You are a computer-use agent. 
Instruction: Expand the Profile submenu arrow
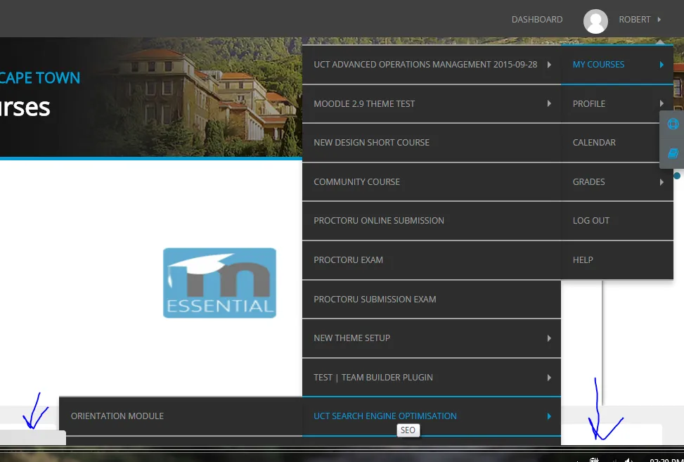click(x=662, y=104)
